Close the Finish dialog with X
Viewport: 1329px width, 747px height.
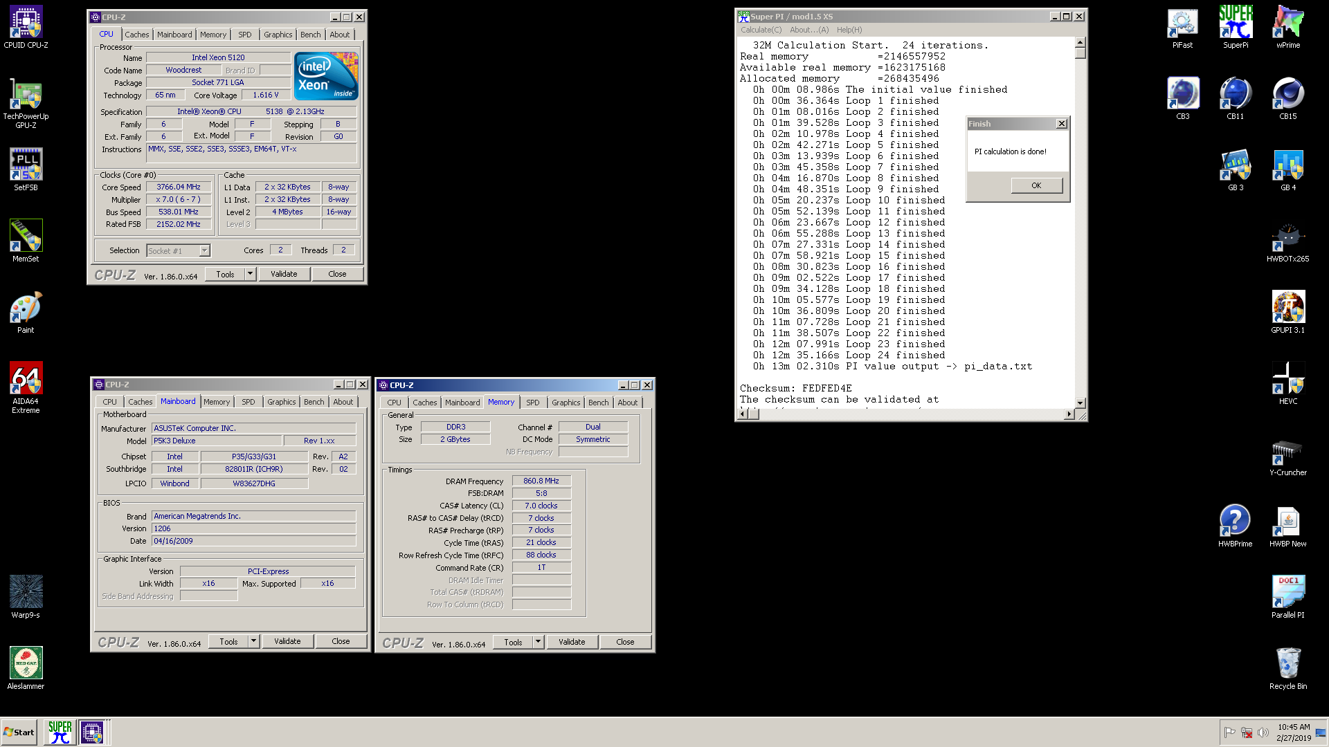(x=1062, y=124)
